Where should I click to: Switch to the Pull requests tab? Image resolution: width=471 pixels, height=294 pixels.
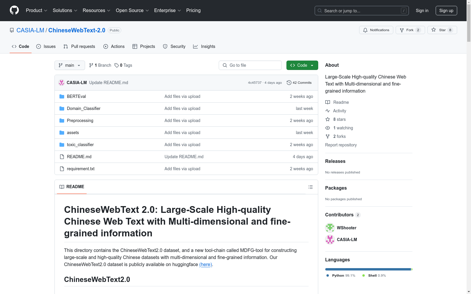[x=79, y=46]
